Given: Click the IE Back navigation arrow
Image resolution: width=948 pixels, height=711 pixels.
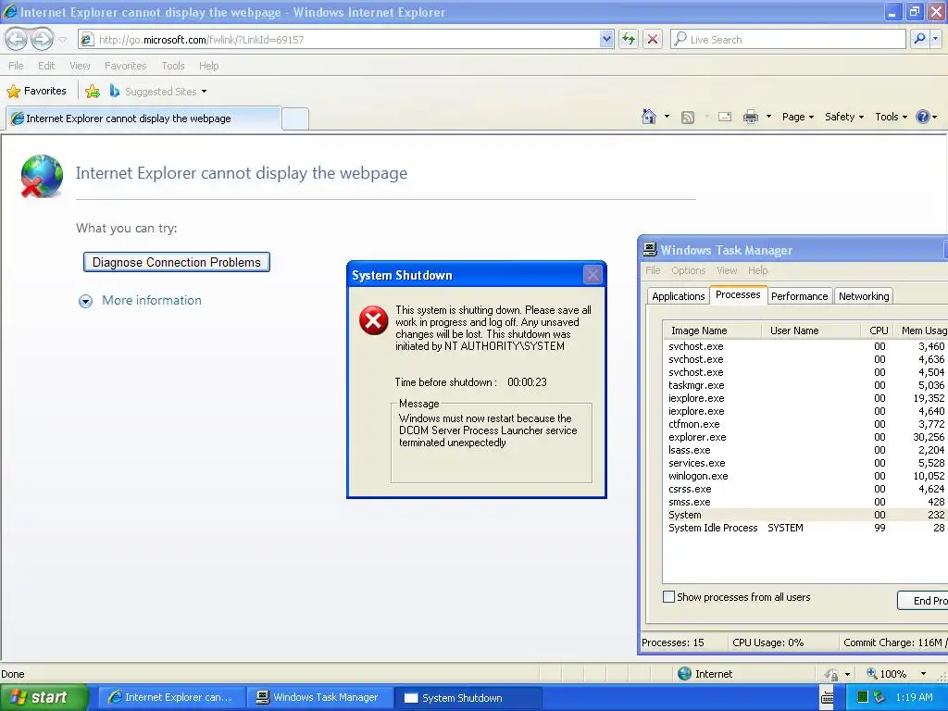Looking at the screenshot, I should pos(17,39).
